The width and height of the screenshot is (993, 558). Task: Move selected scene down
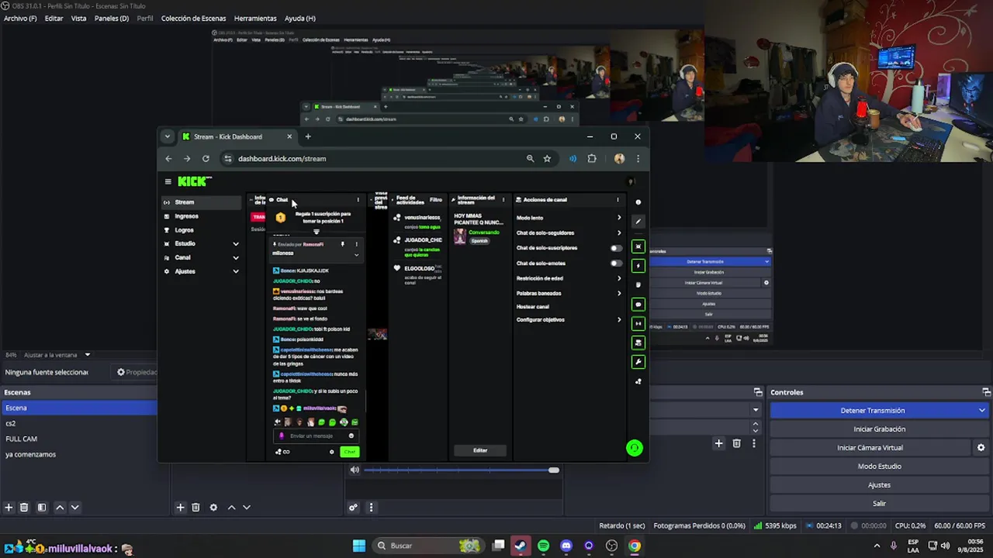coord(75,508)
